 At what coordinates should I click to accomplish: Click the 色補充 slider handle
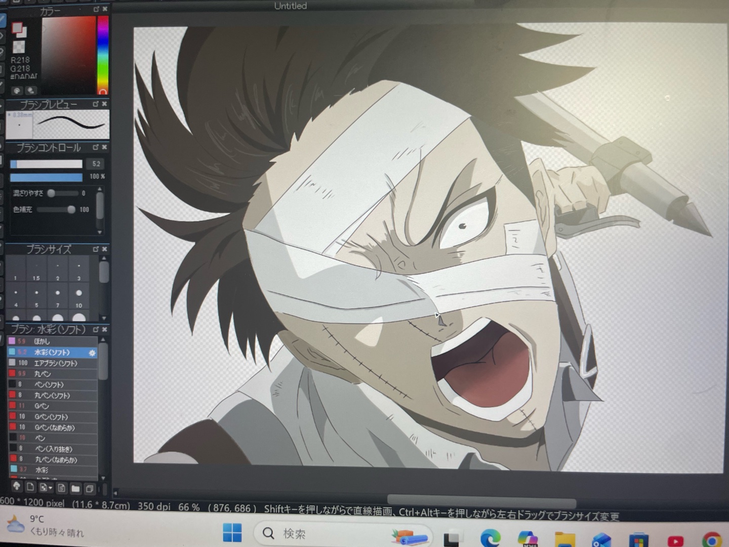coord(71,210)
